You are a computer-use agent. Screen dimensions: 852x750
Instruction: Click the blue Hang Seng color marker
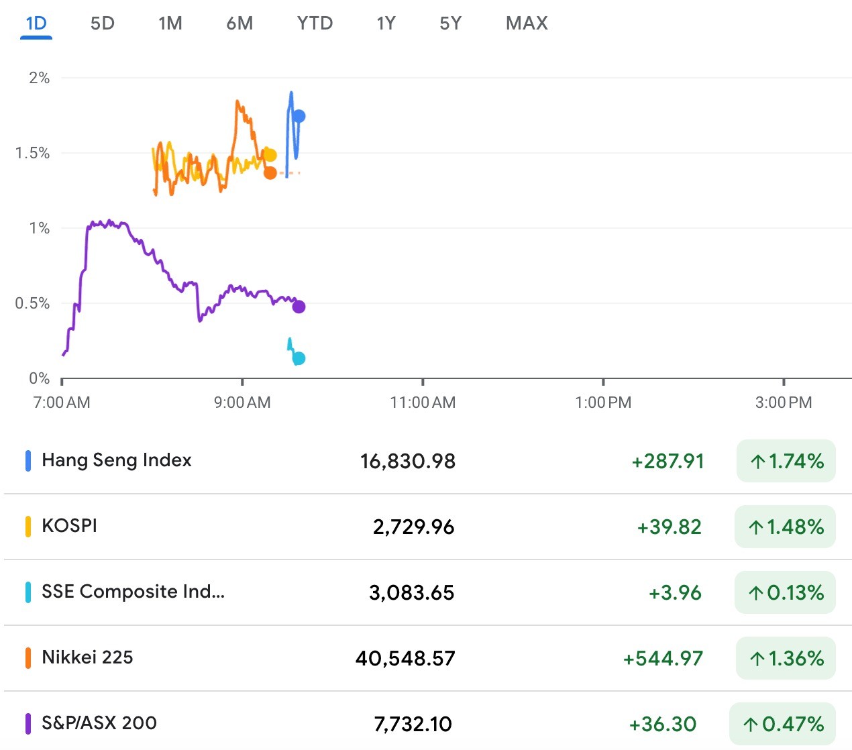click(x=28, y=461)
